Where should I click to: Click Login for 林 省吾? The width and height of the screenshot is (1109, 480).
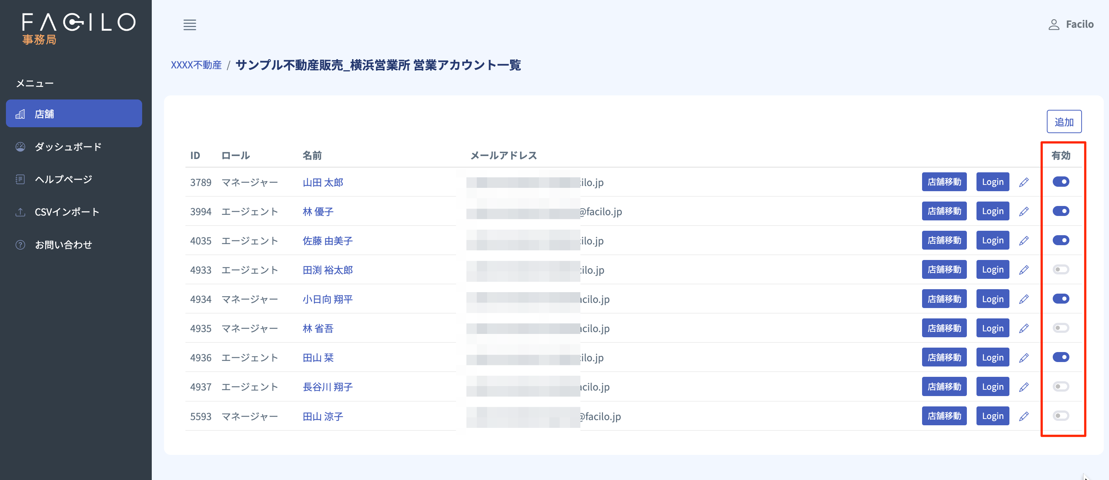[x=992, y=328]
